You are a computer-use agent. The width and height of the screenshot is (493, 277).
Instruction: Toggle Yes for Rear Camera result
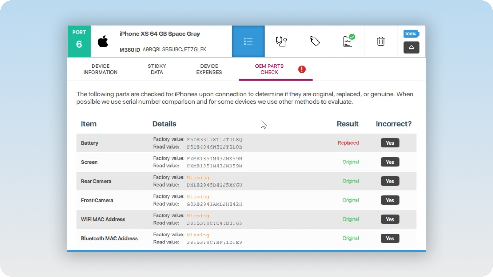click(390, 181)
